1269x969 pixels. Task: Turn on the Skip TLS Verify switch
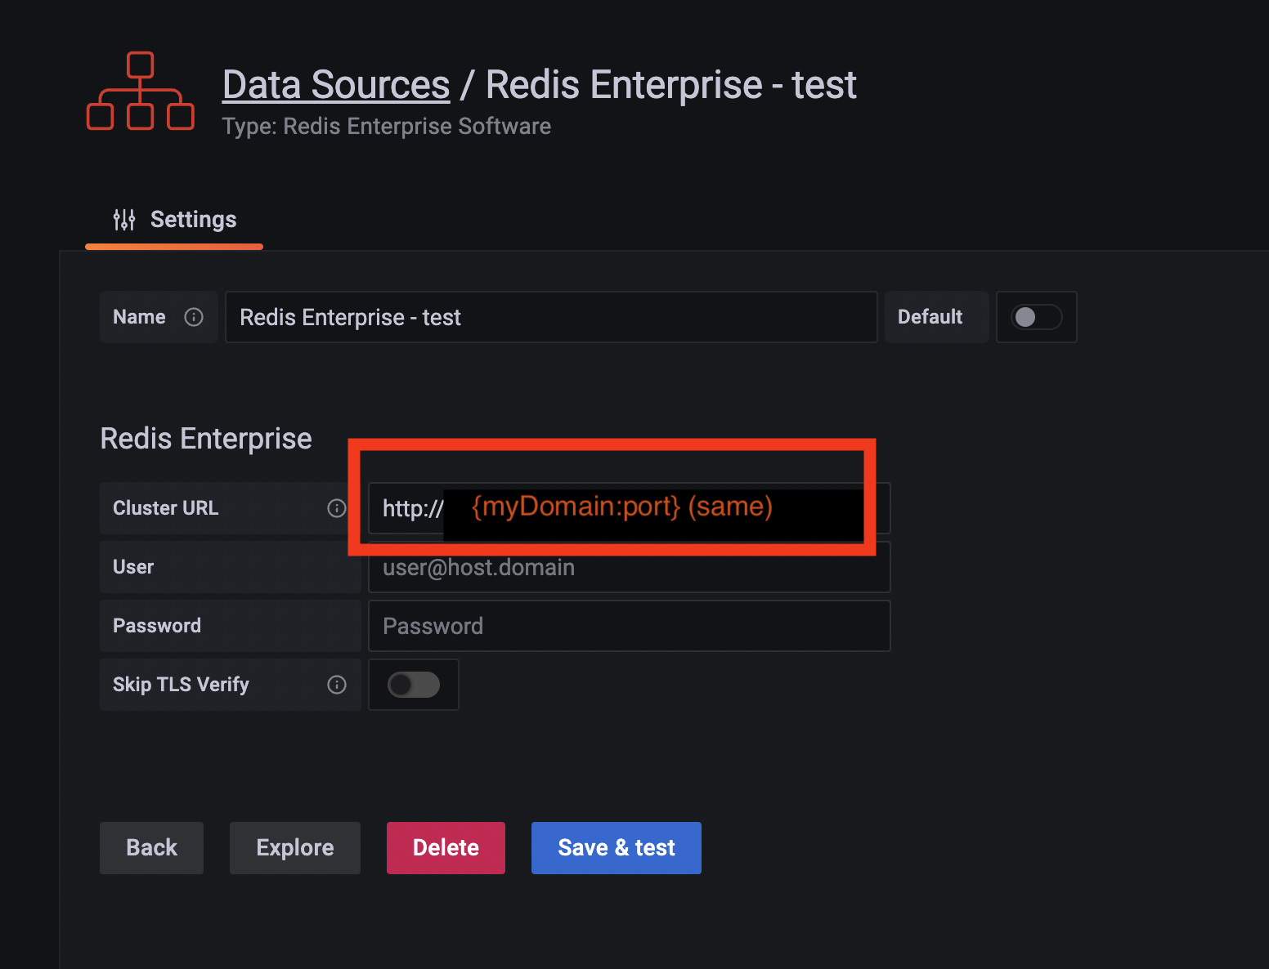click(413, 685)
